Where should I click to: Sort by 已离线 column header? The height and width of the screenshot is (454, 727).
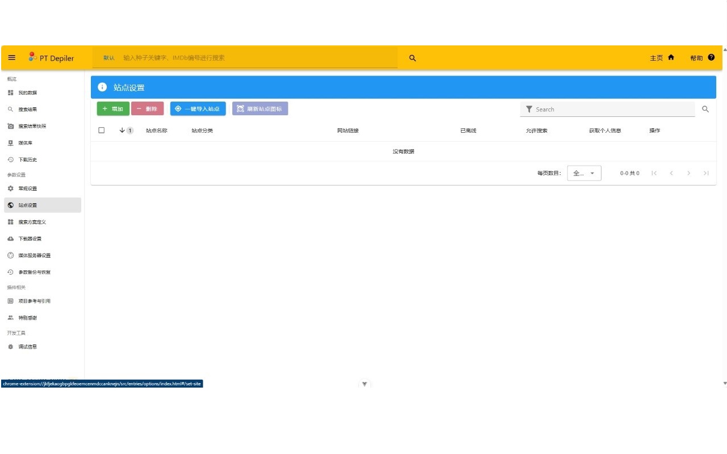[468, 131]
